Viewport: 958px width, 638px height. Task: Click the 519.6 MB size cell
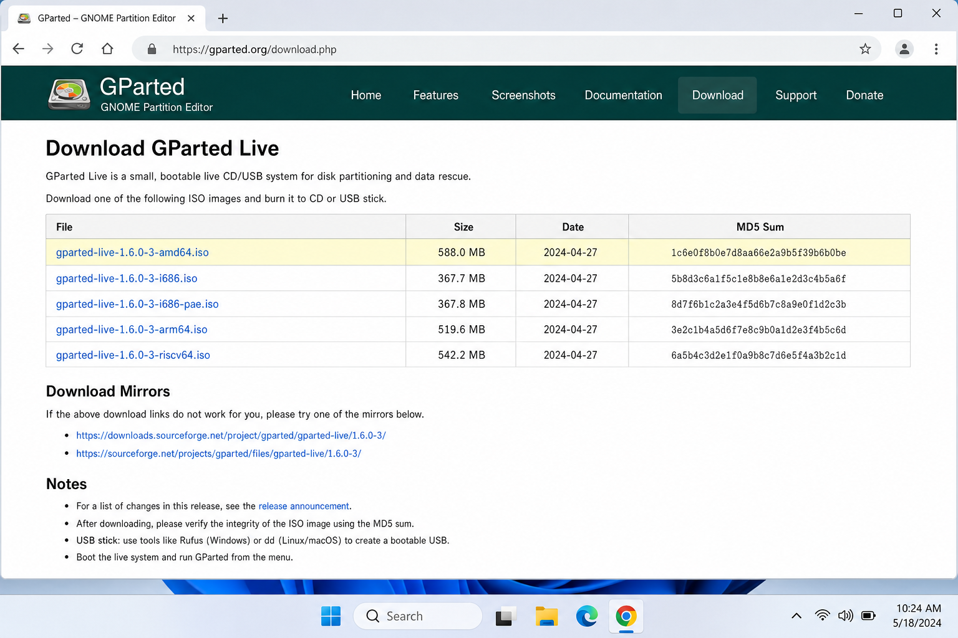[x=462, y=330]
